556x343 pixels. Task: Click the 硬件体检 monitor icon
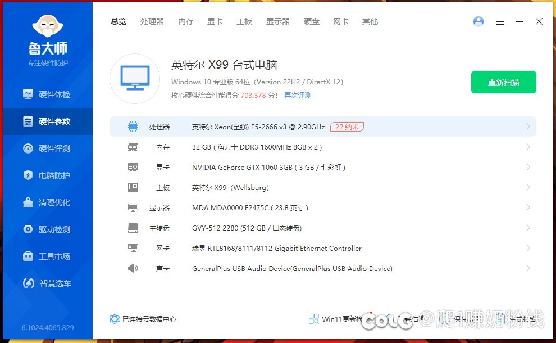[28, 94]
